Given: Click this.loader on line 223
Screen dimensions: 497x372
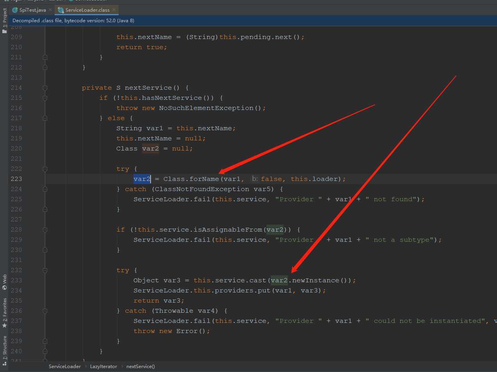Looking at the screenshot, I should click(314, 179).
